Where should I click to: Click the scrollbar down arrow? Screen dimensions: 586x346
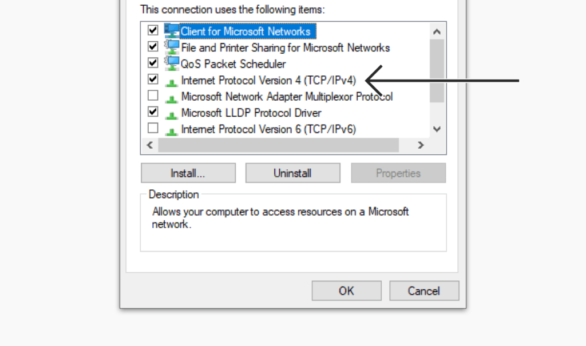pos(437,129)
